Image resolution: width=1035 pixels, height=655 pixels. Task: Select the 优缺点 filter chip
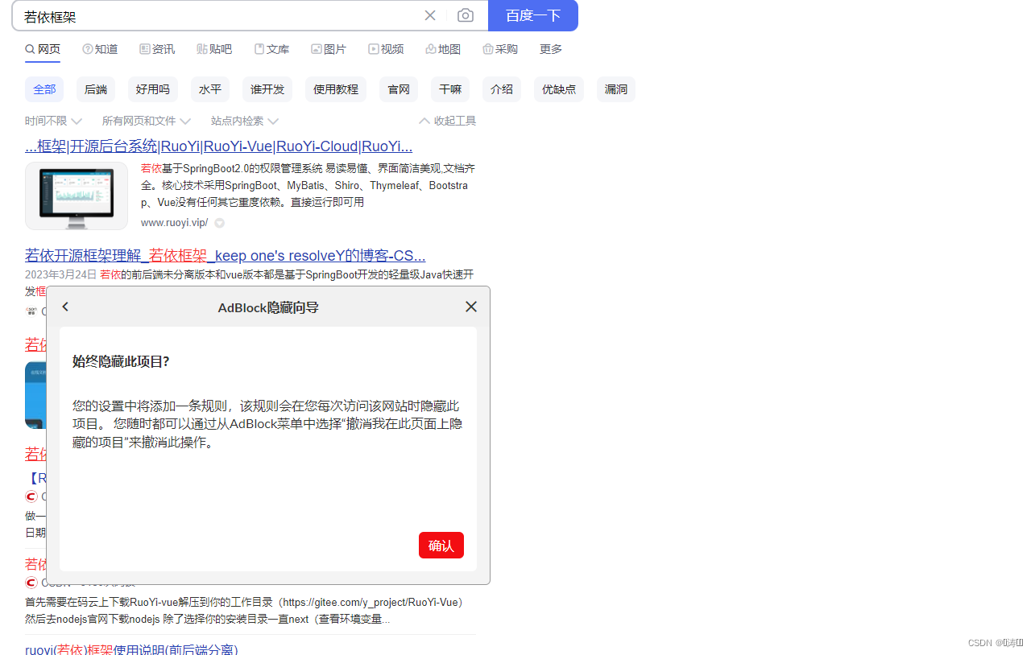tap(559, 89)
